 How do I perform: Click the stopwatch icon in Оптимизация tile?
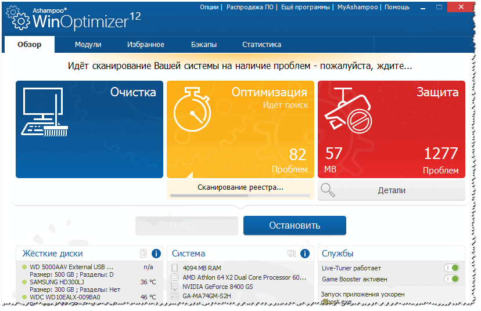[x=192, y=110]
